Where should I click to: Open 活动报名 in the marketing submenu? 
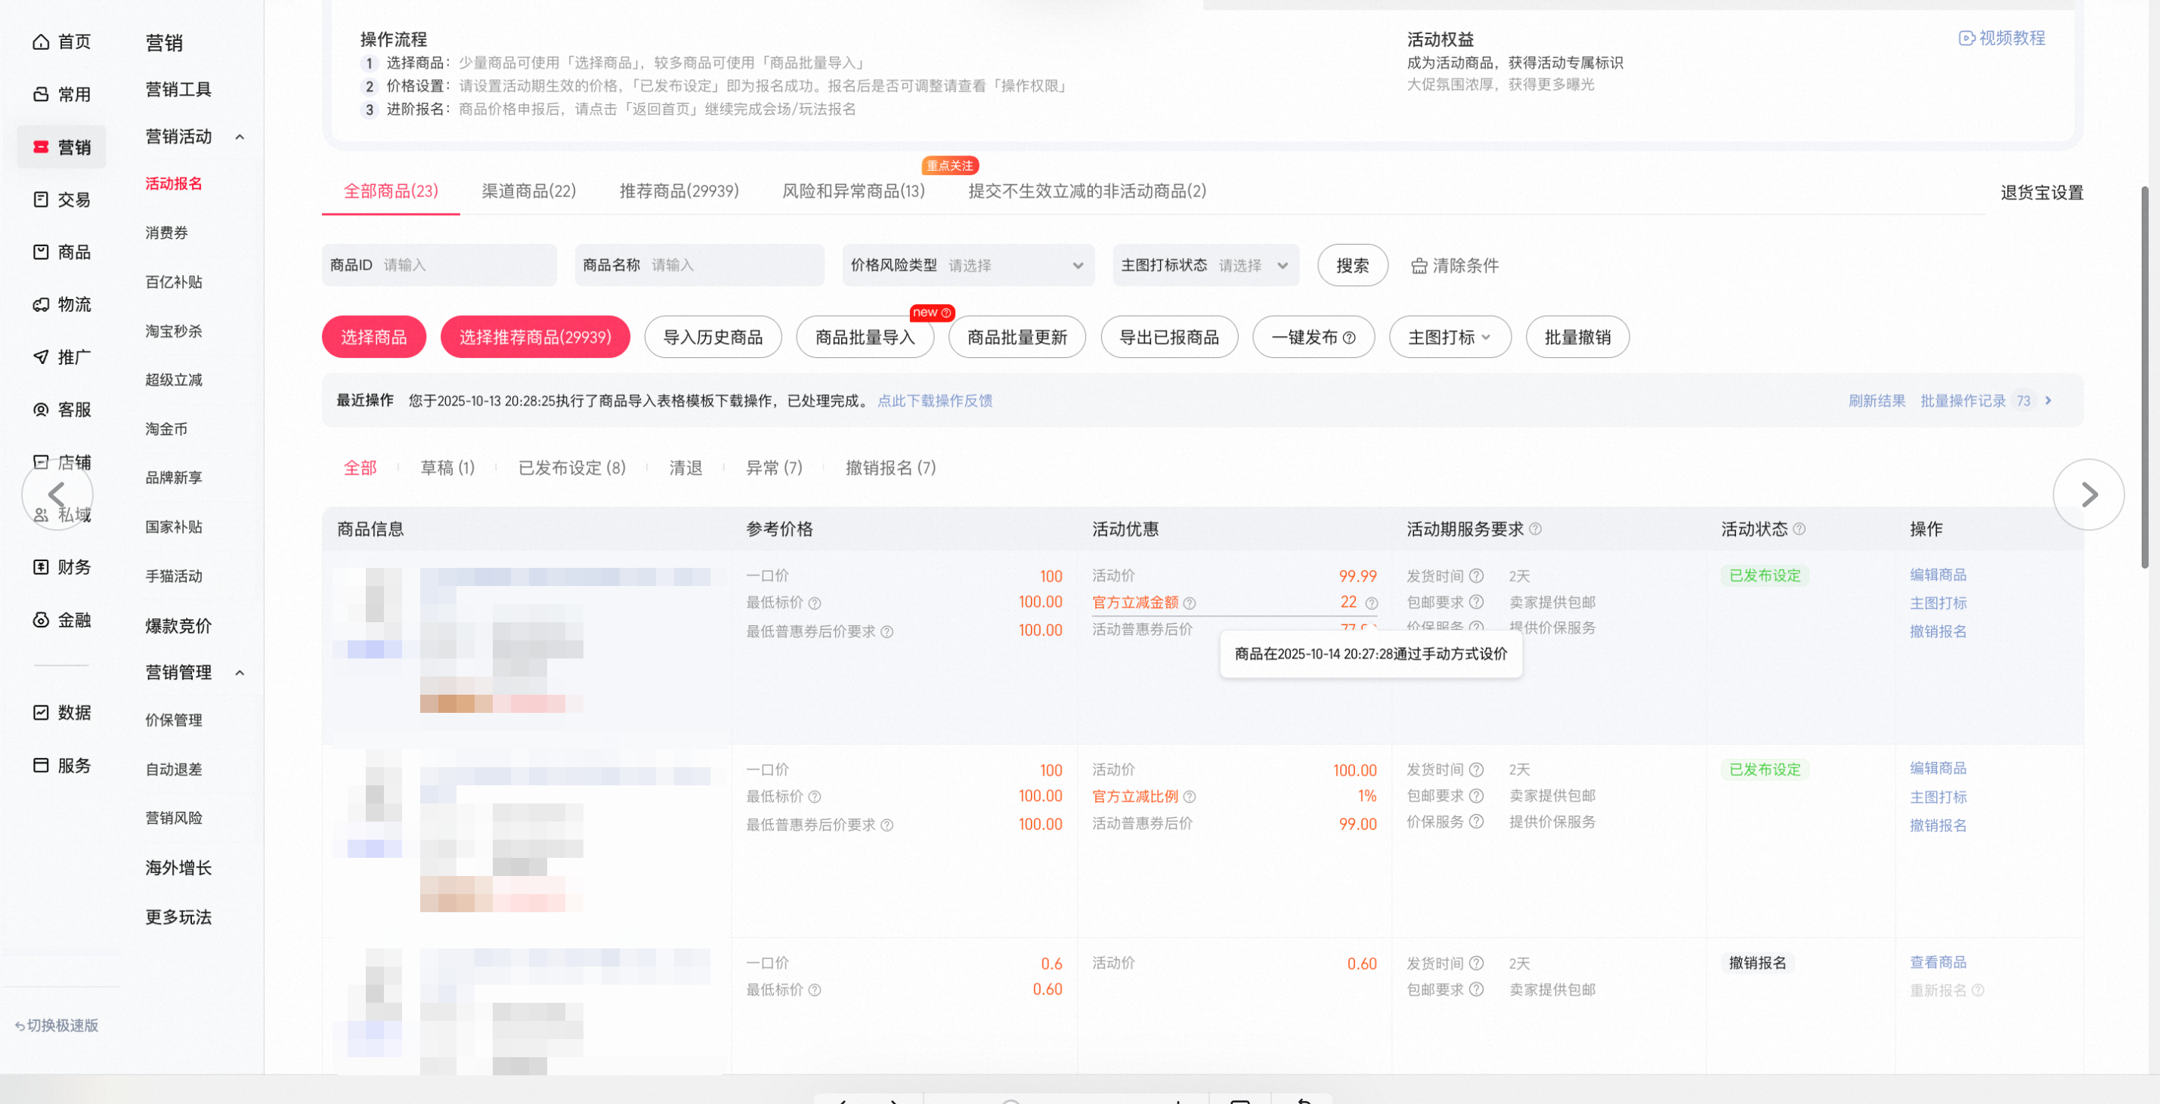[x=174, y=184]
